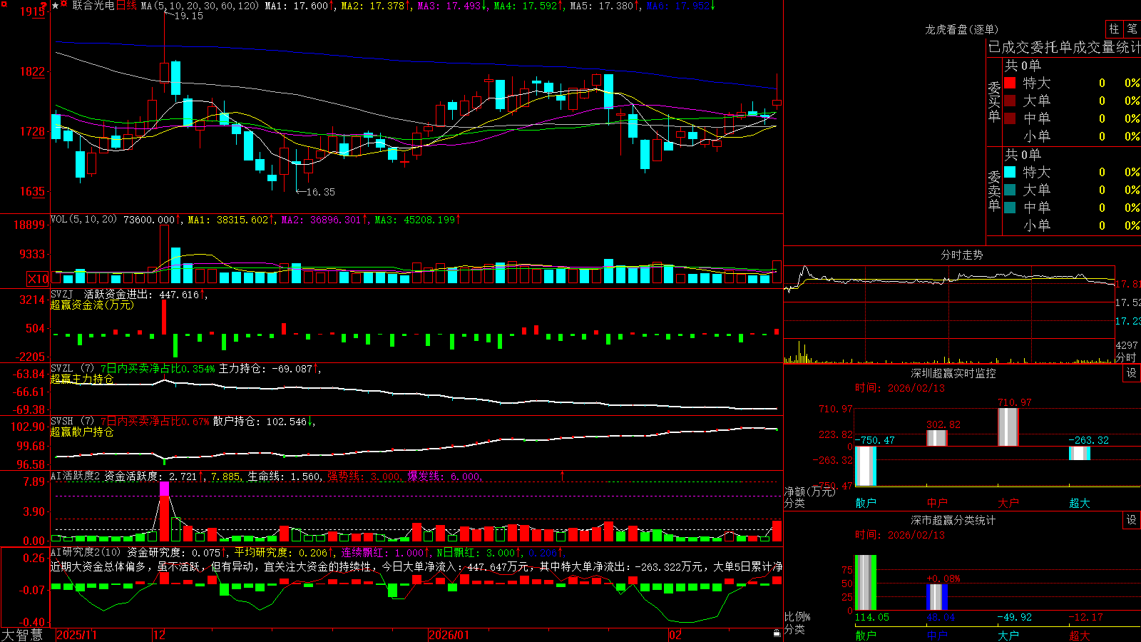Click the 柱 bar-view button

pos(1114,29)
